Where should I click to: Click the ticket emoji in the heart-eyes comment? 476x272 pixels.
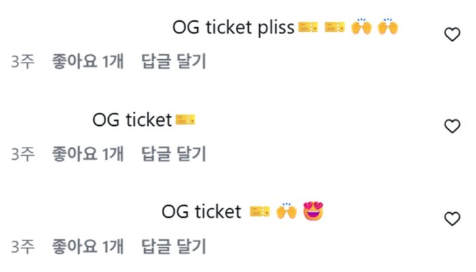(260, 212)
